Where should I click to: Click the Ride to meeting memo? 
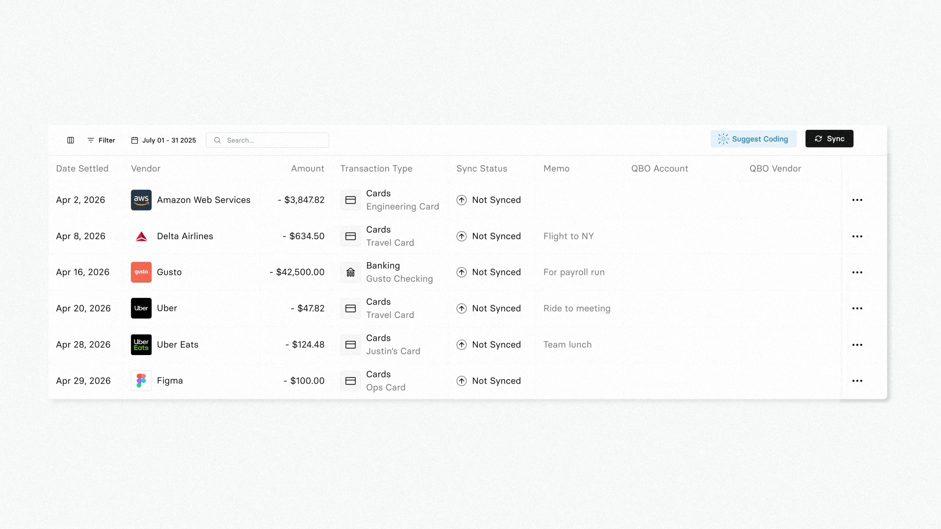(x=577, y=308)
